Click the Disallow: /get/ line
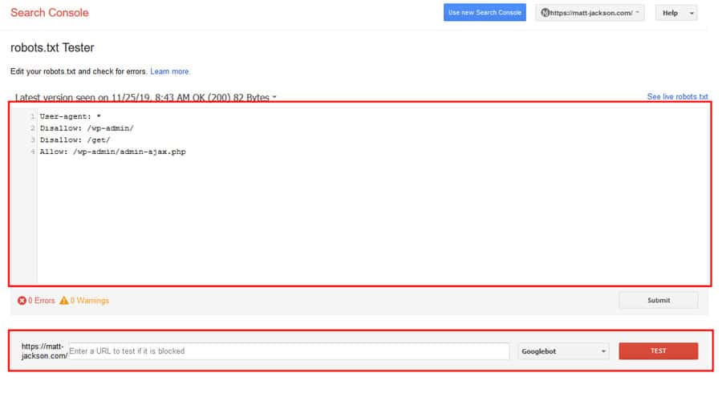This screenshot has height=401, width=722. 75,140
